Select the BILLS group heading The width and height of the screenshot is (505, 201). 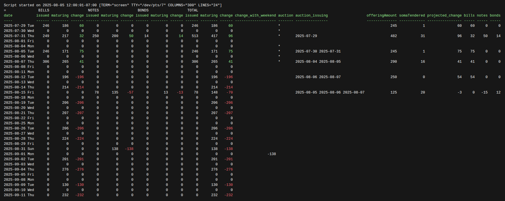pos(44,10)
